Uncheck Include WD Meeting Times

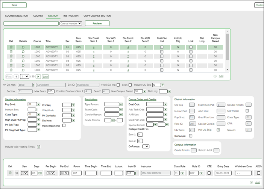click(39, 147)
